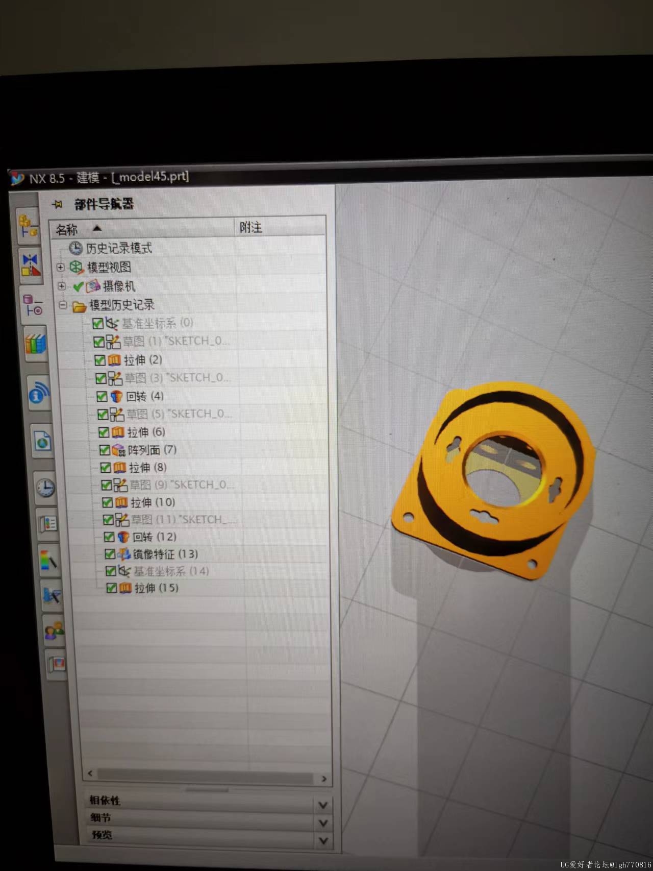653x871 pixels.
Task: Open the Roles people sidebar tab
Action: pyautogui.click(x=54, y=631)
